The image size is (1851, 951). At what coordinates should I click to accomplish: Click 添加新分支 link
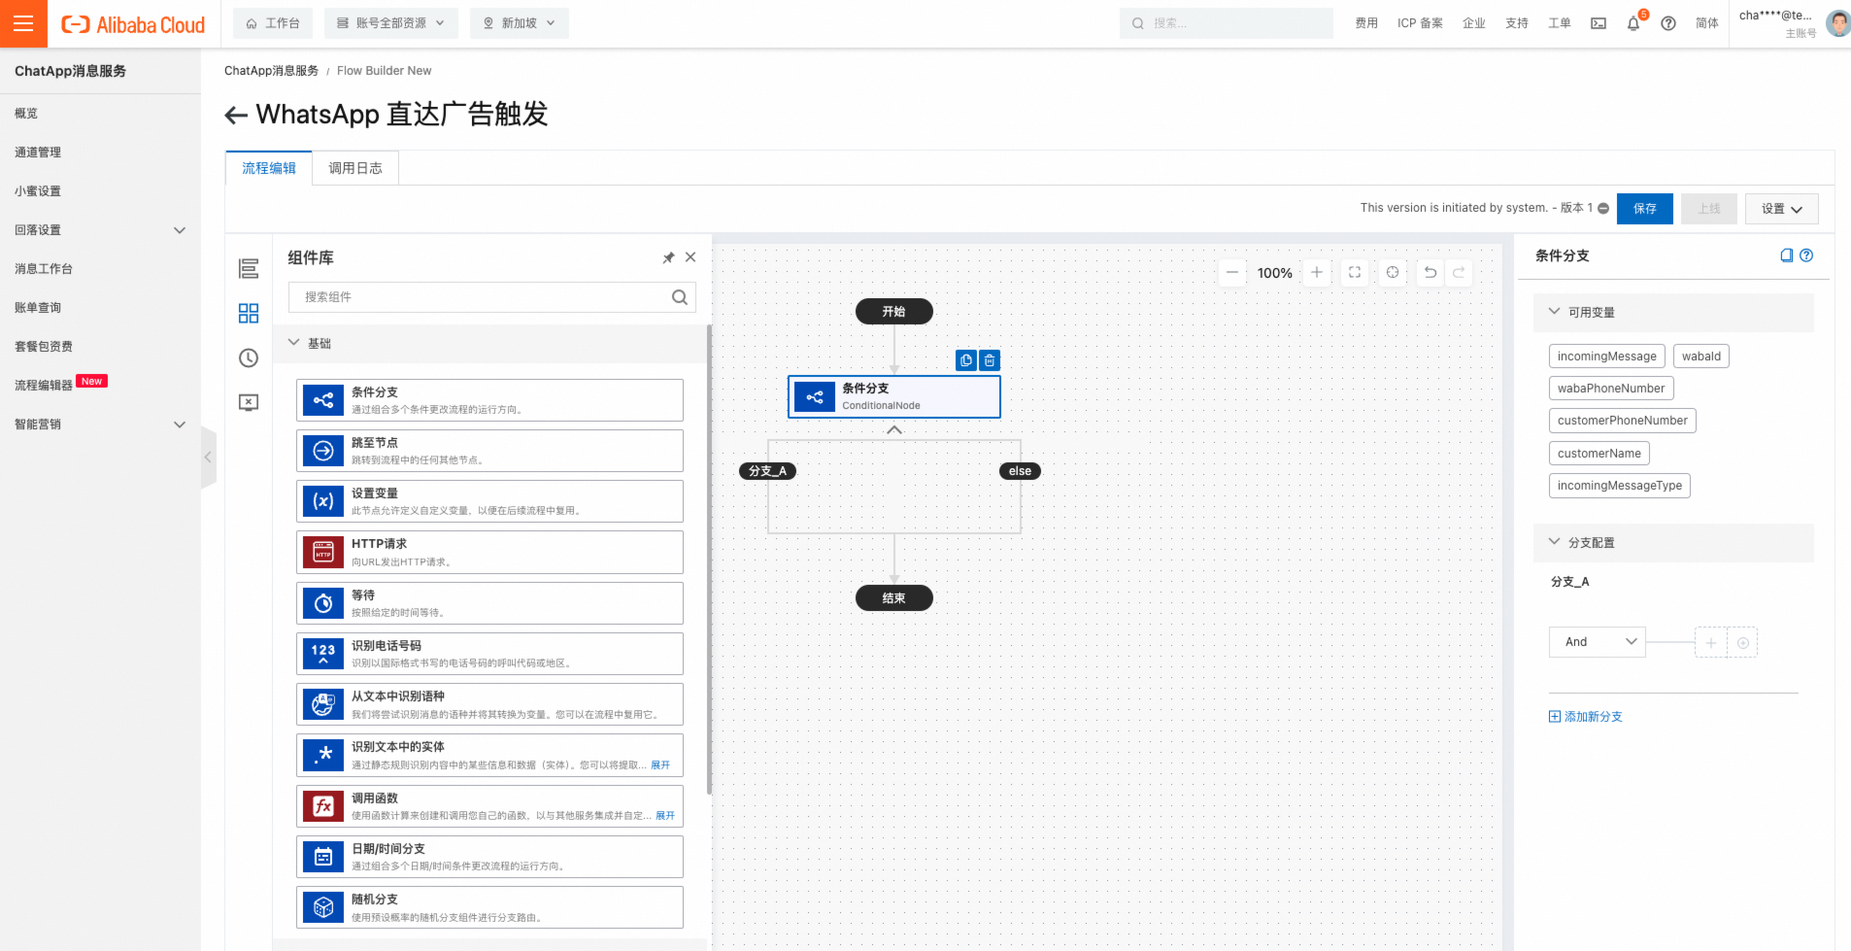1585,717
